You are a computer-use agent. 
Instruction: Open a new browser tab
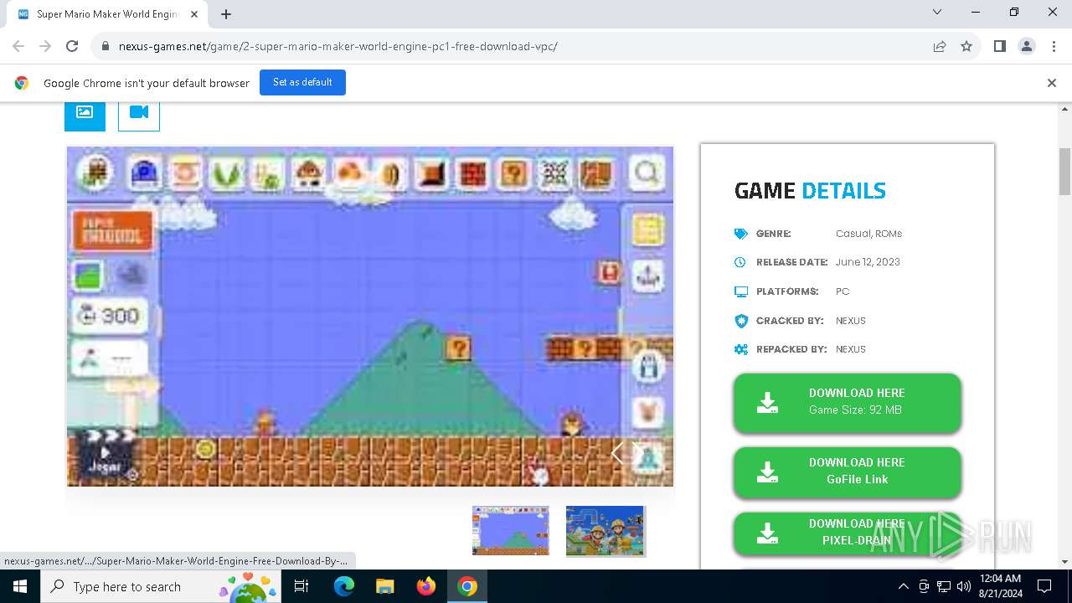(x=226, y=14)
